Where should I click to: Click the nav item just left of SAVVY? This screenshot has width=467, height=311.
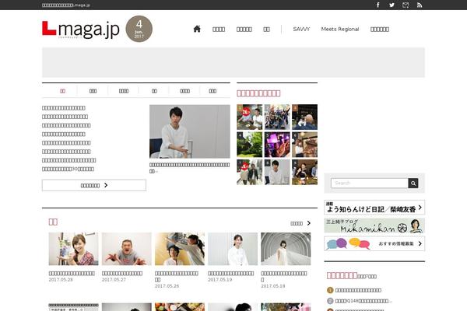click(266, 30)
